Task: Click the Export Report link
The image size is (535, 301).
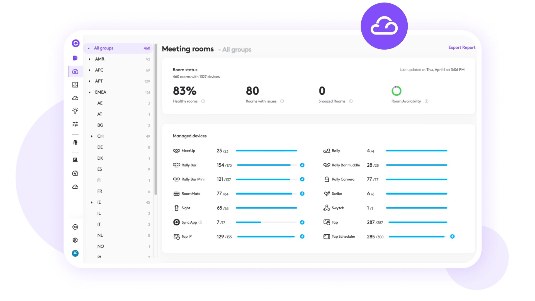Action: pos(462,47)
